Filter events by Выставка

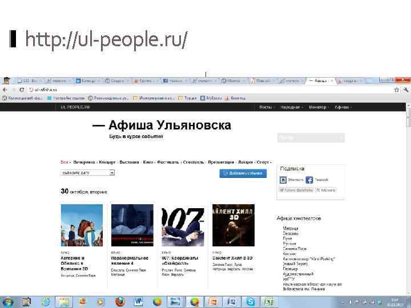(x=129, y=162)
